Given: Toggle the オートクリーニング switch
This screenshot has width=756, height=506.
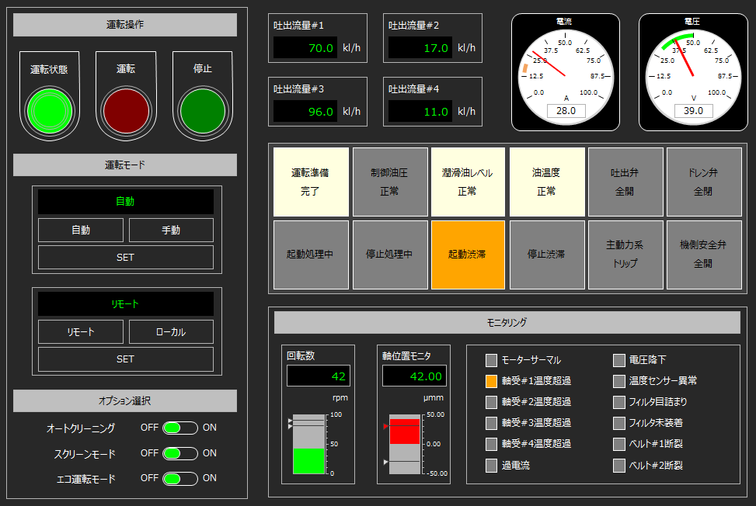Looking at the screenshot, I should (180, 428).
